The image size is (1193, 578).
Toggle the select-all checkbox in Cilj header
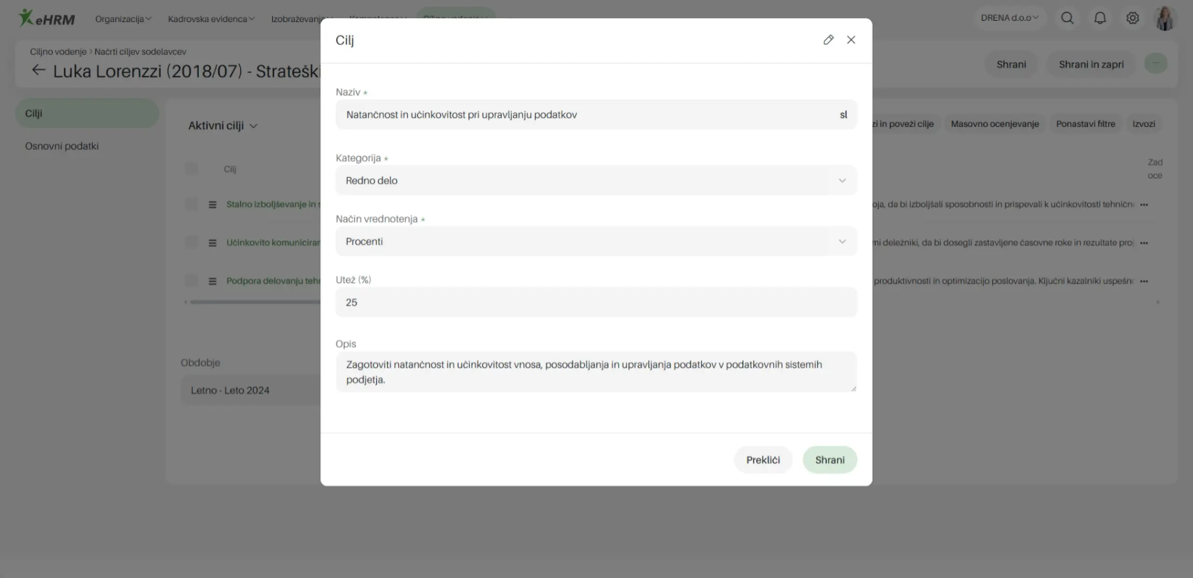click(191, 169)
